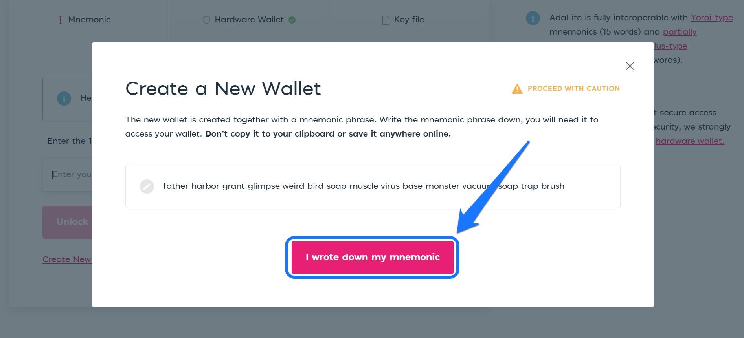This screenshot has height=338, width=744.
Task: Switch to the Hardware Wallet tab
Action: [248, 19]
